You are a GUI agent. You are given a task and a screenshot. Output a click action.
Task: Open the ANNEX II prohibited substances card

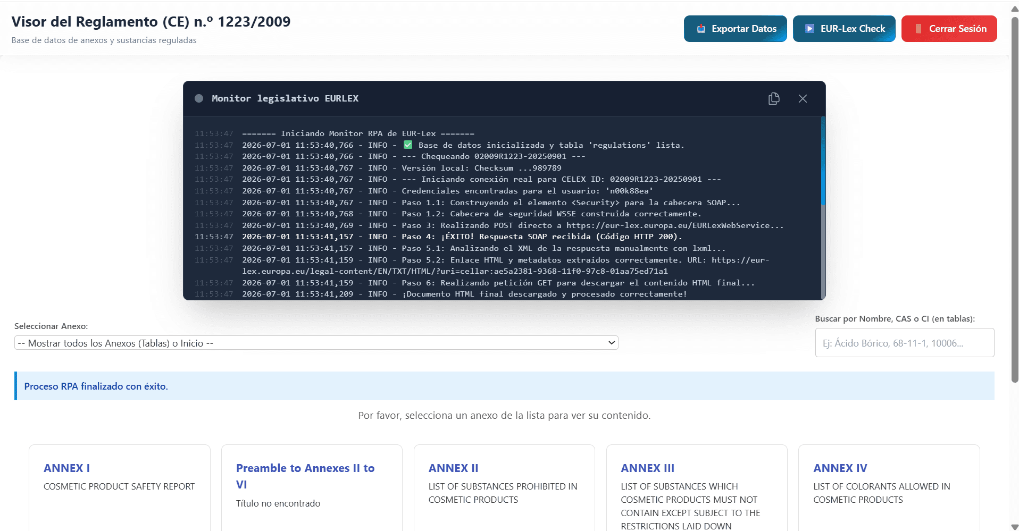(x=504, y=487)
